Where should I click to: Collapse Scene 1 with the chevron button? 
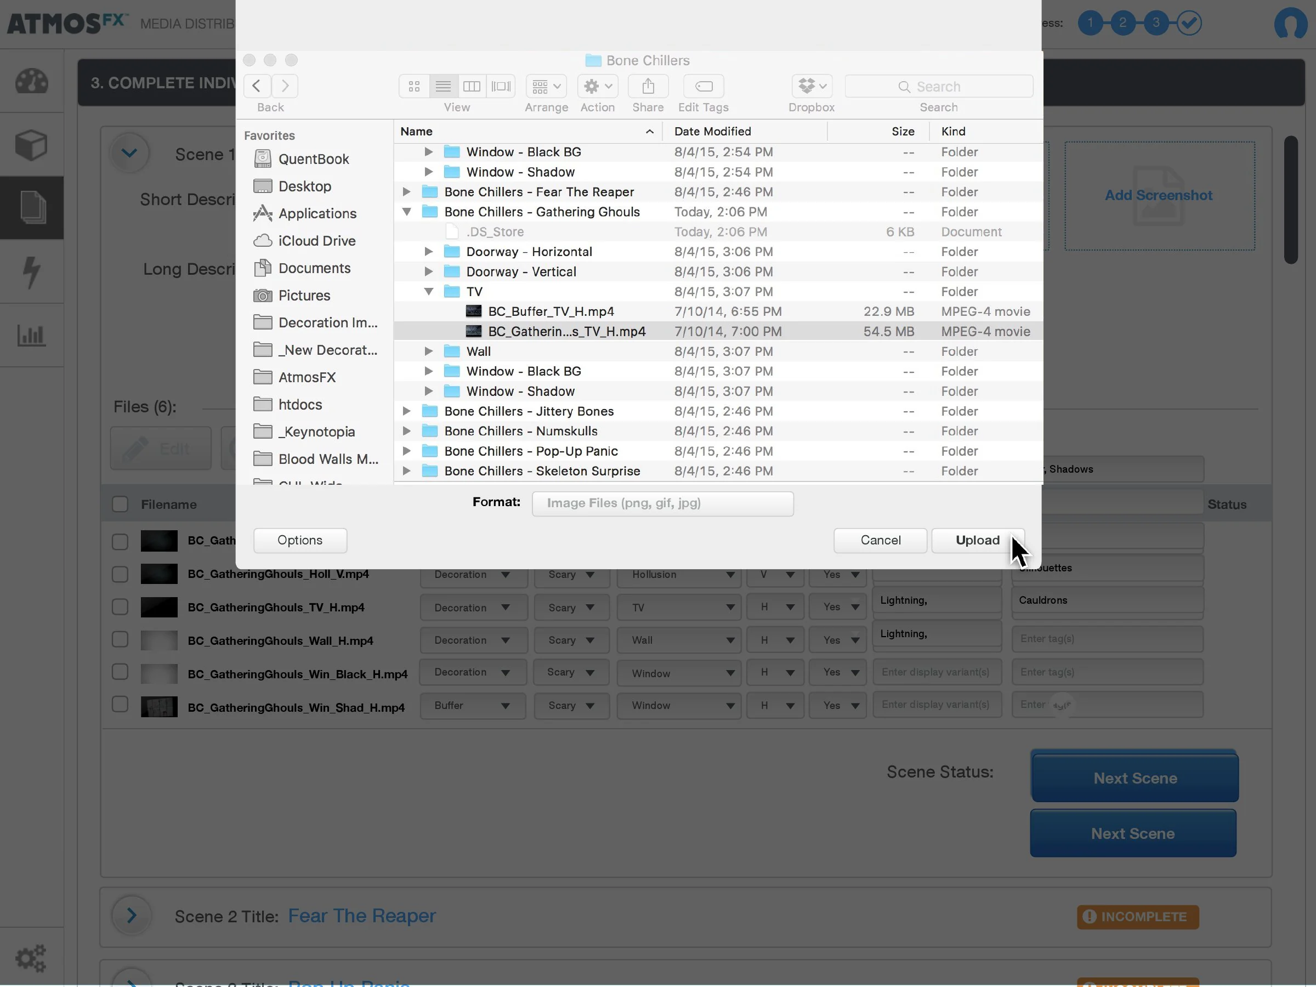[129, 154]
